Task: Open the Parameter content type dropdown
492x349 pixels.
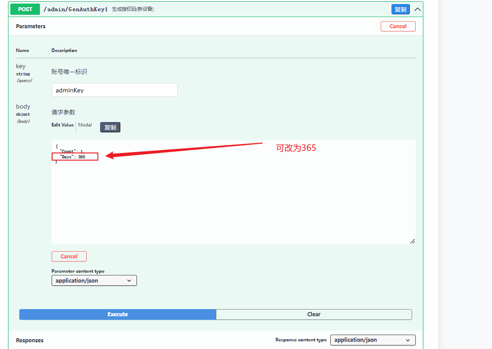Action: [94, 280]
